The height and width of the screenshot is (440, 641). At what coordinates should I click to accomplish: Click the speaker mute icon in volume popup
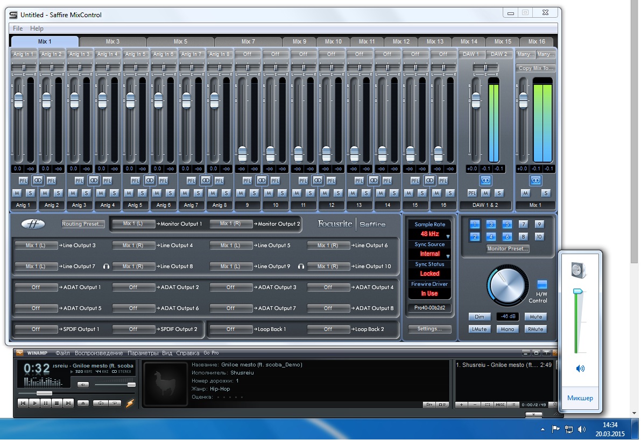click(x=580, y=369)
